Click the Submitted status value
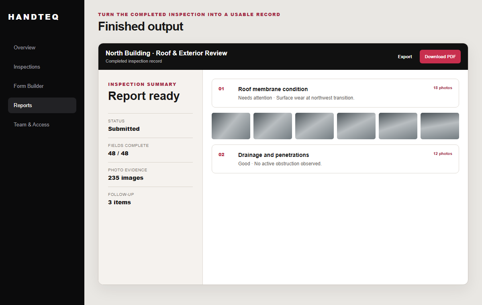Image resolution: width=482 pixels, height=305 pixels. tap(124, 129)
